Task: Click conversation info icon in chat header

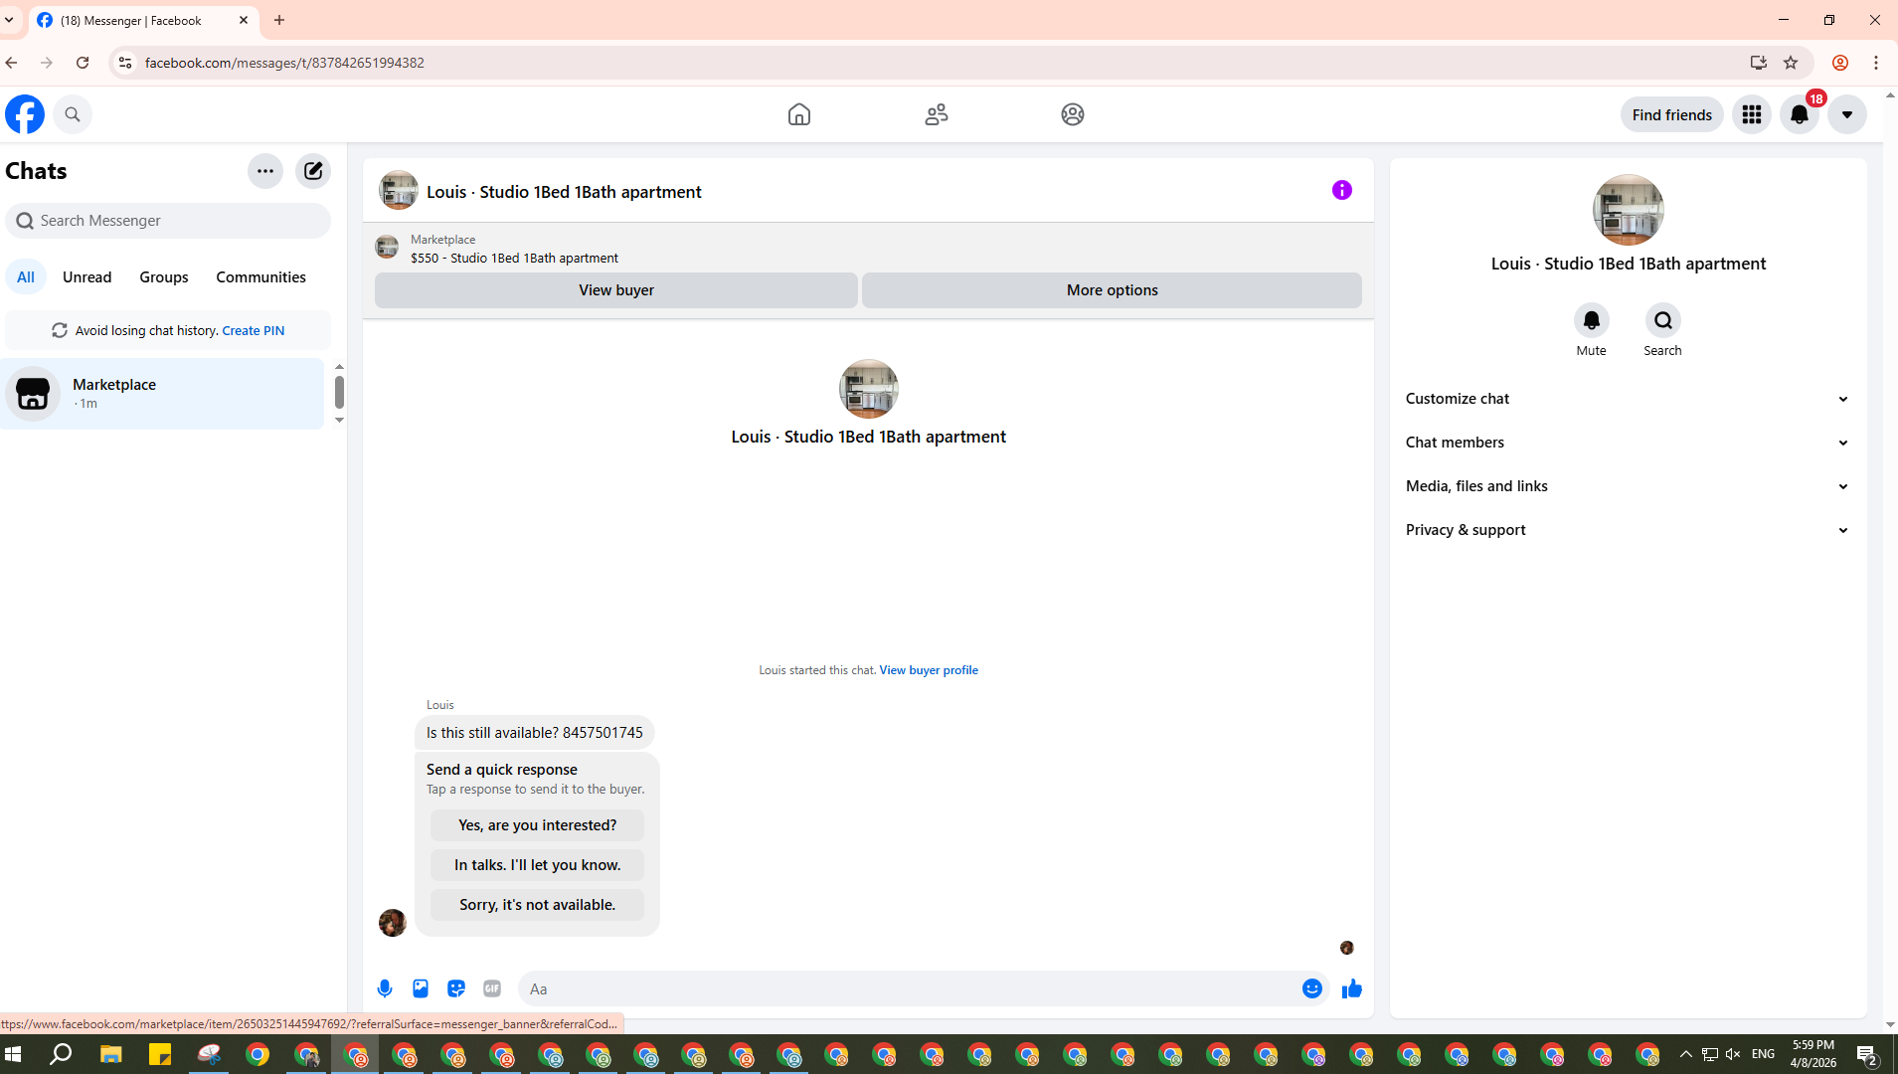Action: [1342, 190]
